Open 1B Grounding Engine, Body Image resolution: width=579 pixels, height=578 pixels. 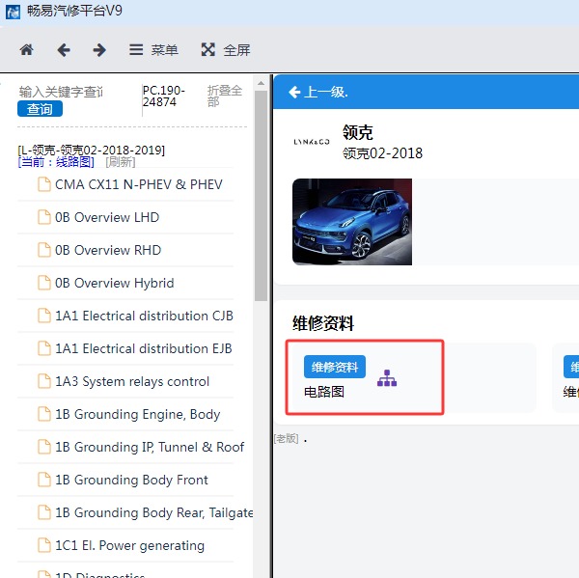138,414
